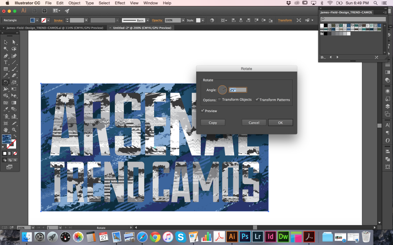393x245 pixels.
Task: Select the Shape Builder tool
Action: [x=6, y=96]
